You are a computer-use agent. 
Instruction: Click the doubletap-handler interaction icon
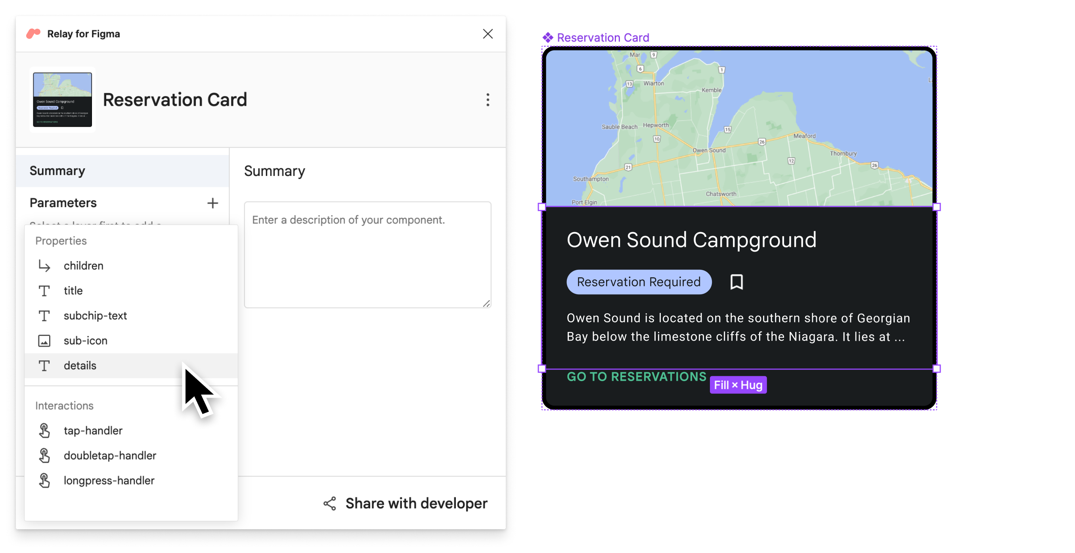tap(44, 455)
